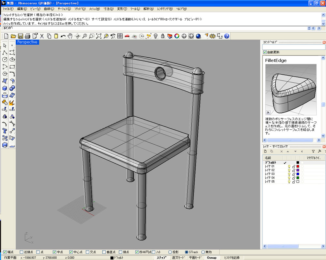The image size is (326, 260).
Task: Play the FilletEdge help animation arrow
Action: coord(269,112)
